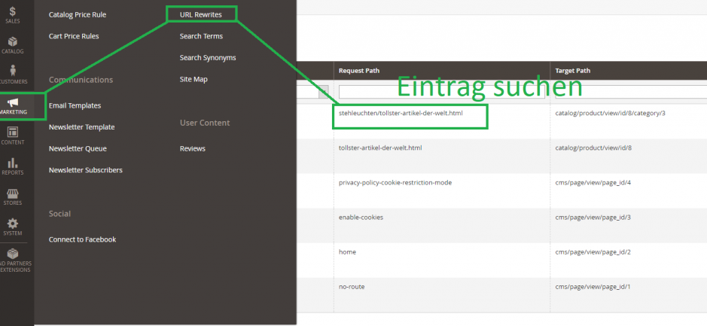
Task: Go to Email Templates
Action: pyautogui.click(x=75, y=105)
